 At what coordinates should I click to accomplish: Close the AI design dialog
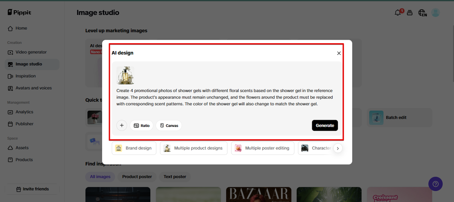(x=339, y=53)
